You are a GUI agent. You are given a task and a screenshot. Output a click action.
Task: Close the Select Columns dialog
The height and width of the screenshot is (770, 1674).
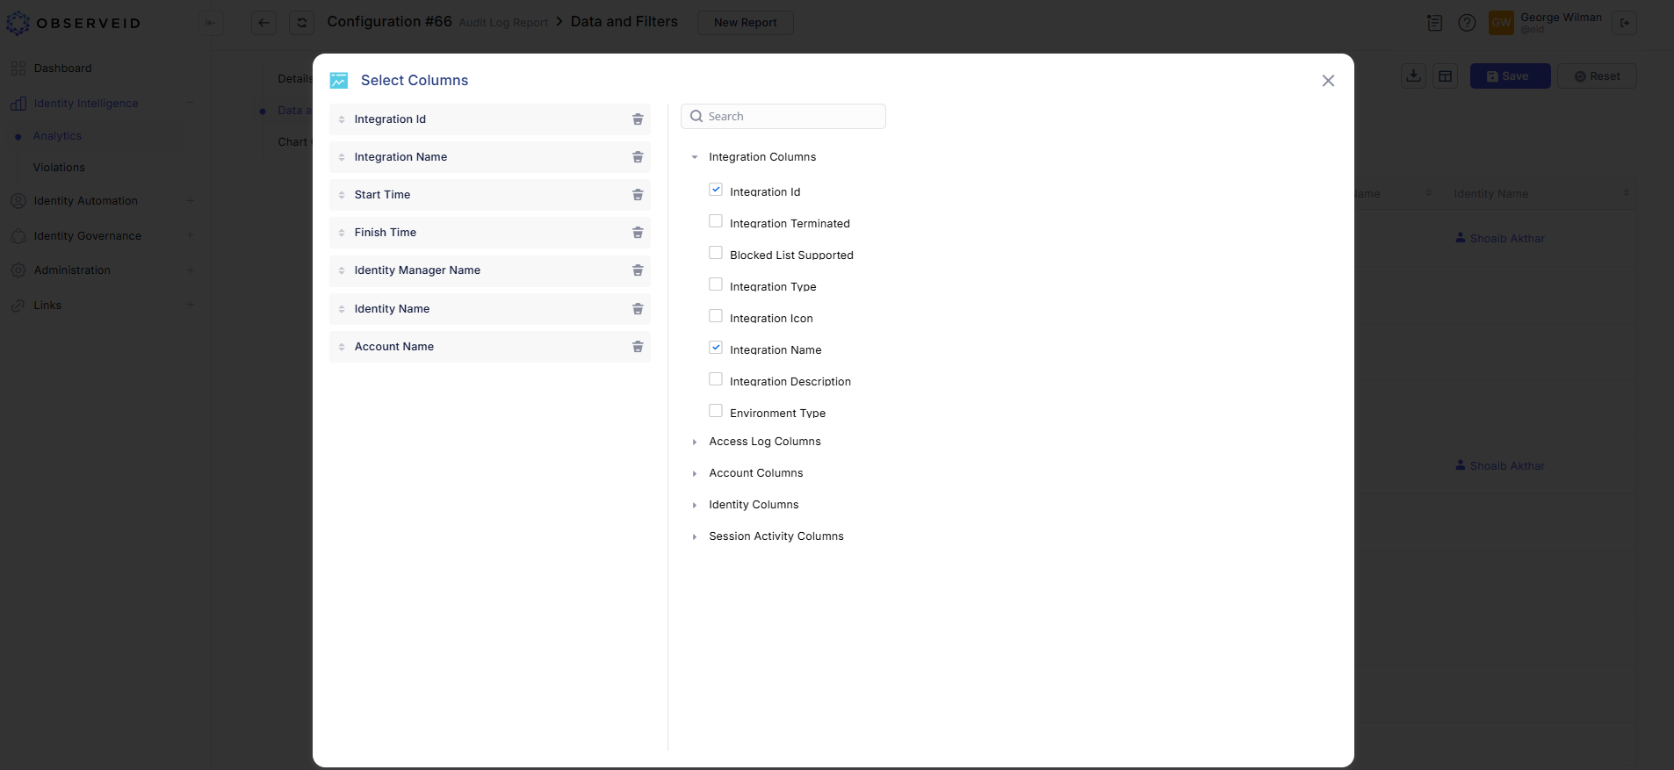(x=1327, y=81)
